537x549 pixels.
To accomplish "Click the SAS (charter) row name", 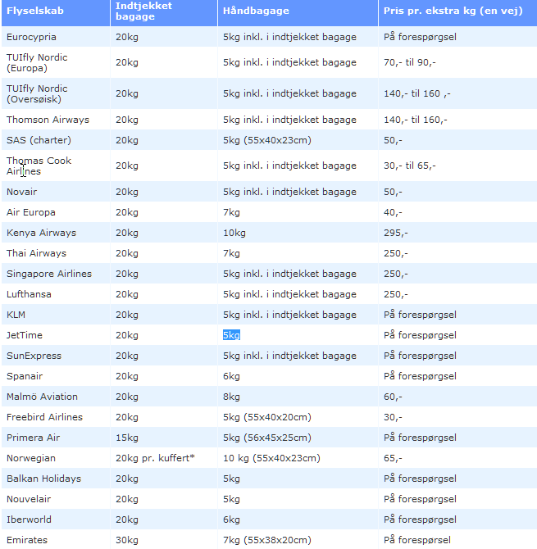I will click(39, 140).
